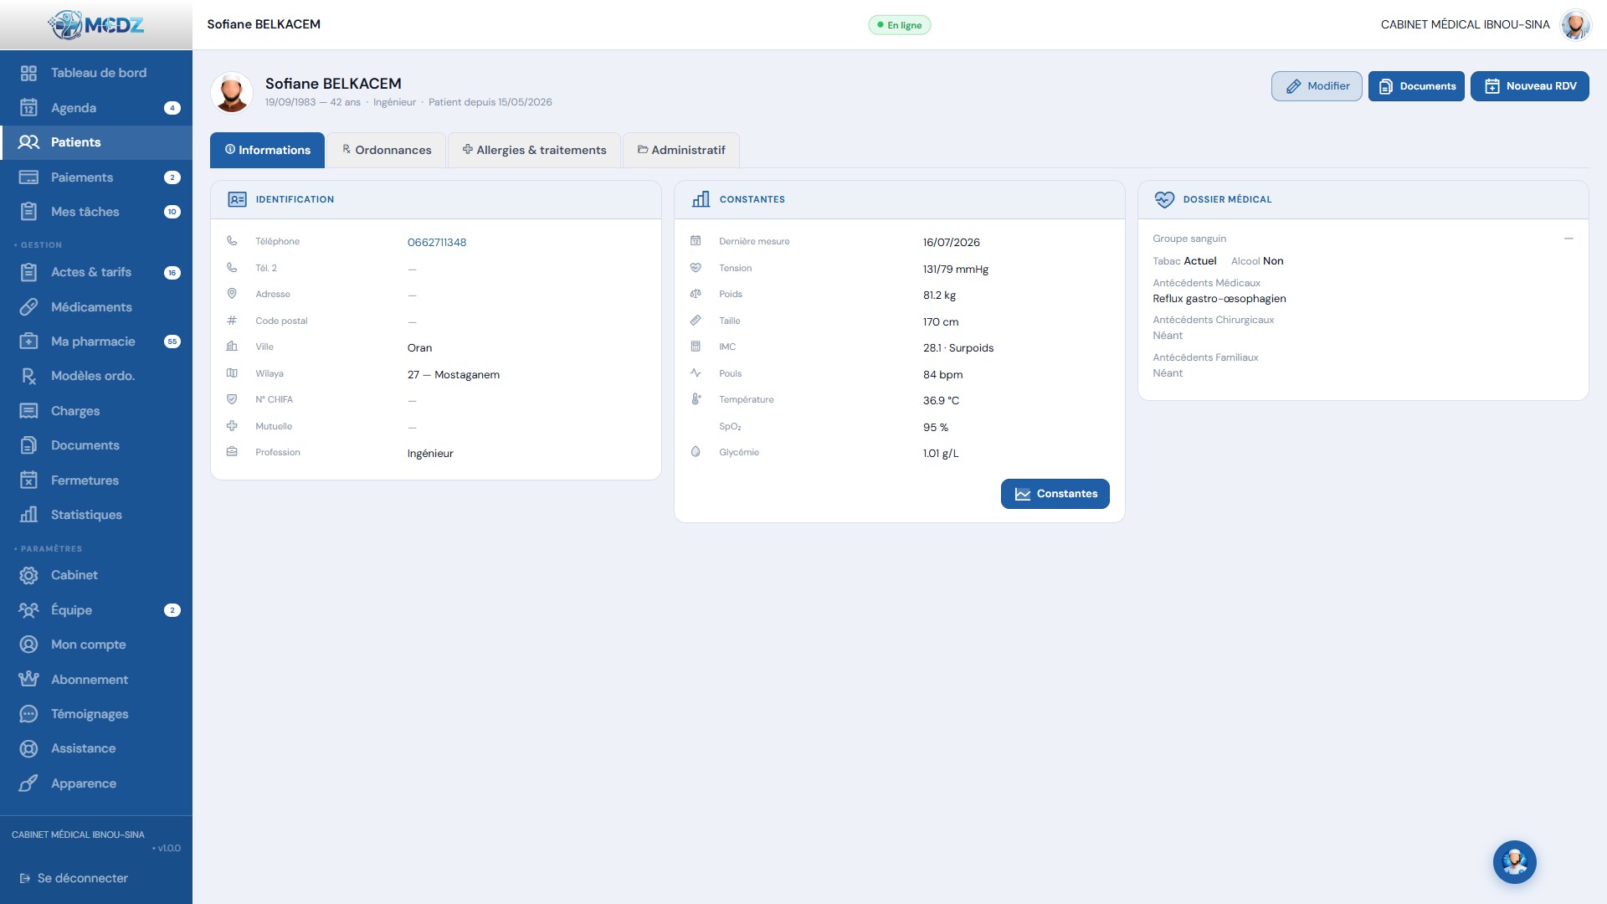
Task: Click the Modifier button
Action: pos(1317,86)
